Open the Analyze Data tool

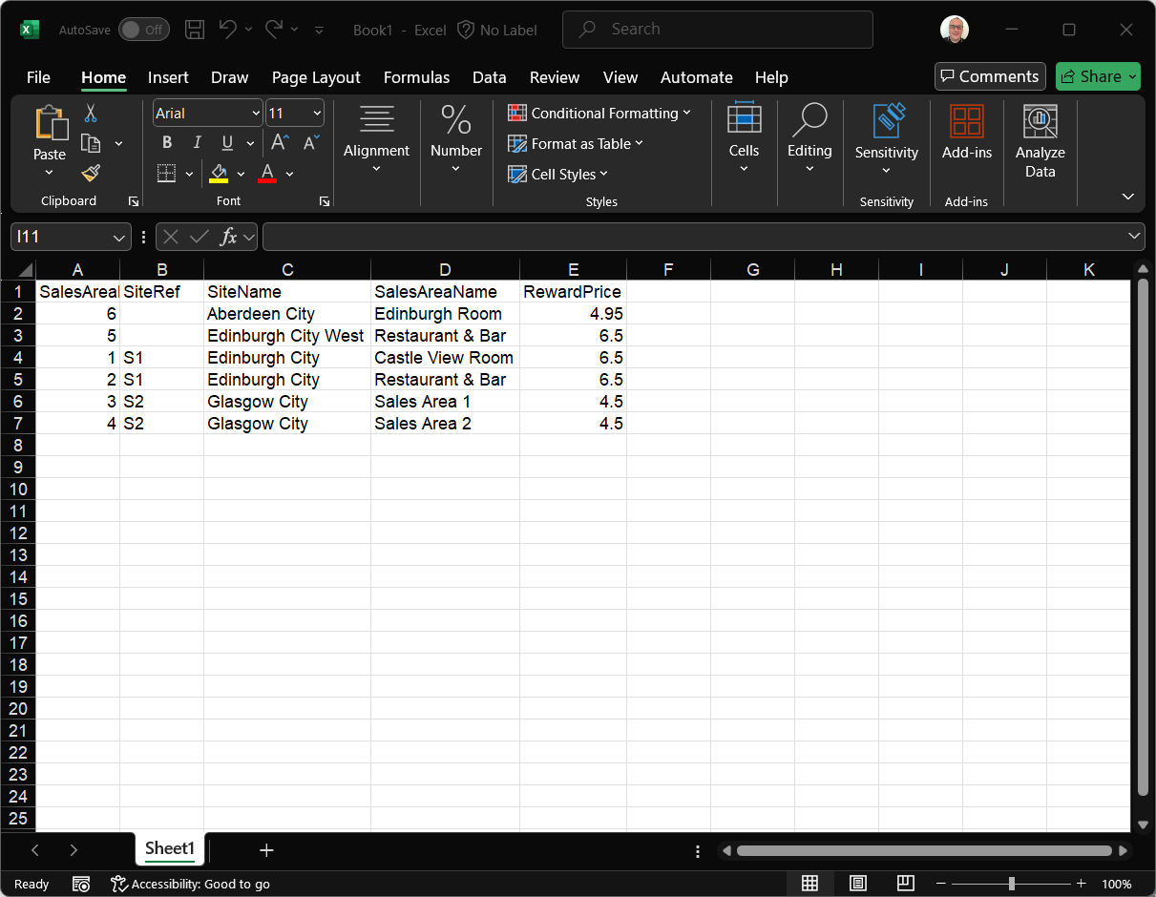(1040, 142)
